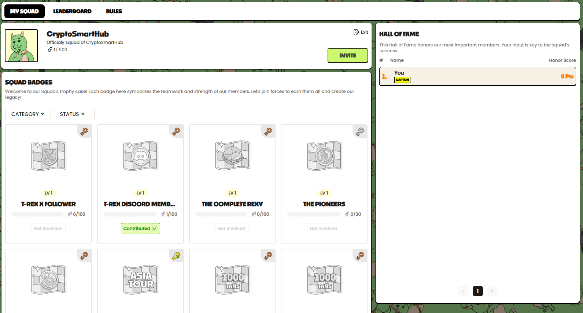The width and height of the screenshot is (583, 313).
Task: Open the Rules tab
Action: (x=114, y=11)
